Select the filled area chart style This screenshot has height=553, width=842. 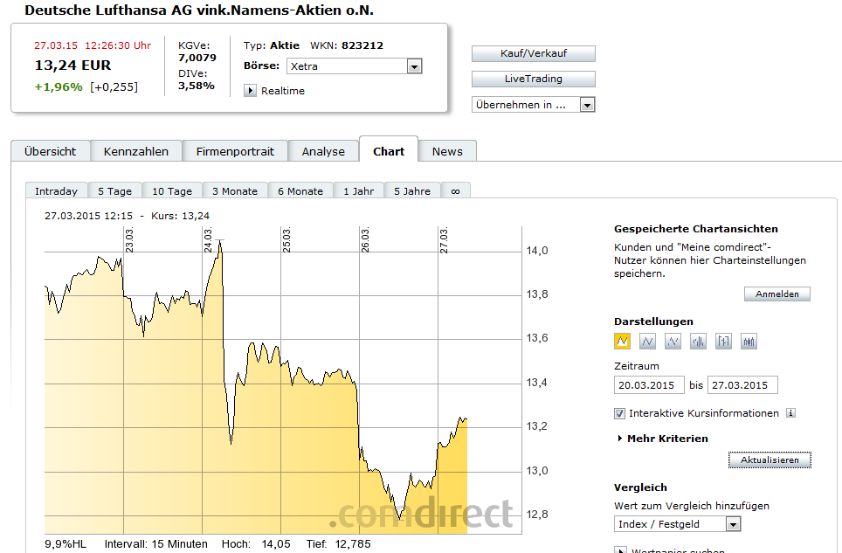623,342
